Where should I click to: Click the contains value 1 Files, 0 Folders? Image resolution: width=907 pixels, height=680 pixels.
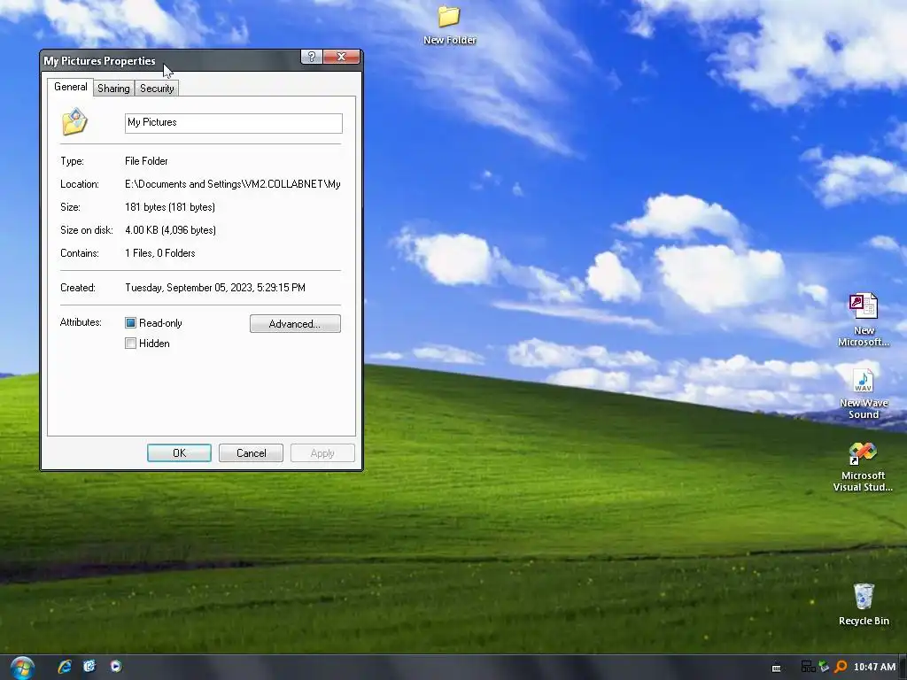[x=160, y=253]
